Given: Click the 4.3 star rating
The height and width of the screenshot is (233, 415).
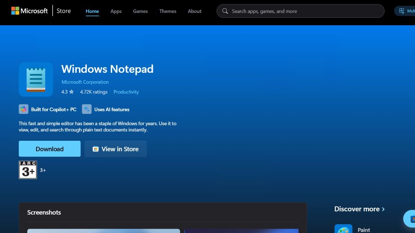Looking at the screenshot, I should pos(67,92).
